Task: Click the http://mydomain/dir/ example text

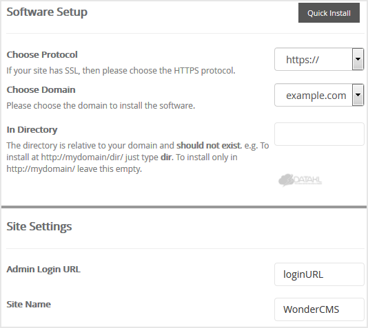Action: coord(82,157)
